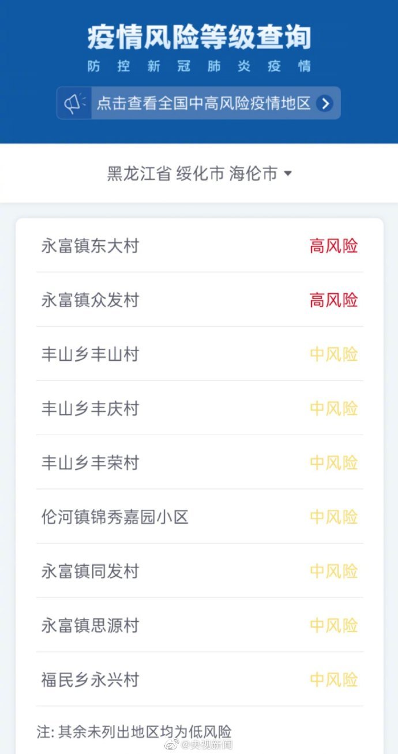Click the 中风险 label for 丰山乡丰山村
The image size is (398, 754).
pos(333,354)
